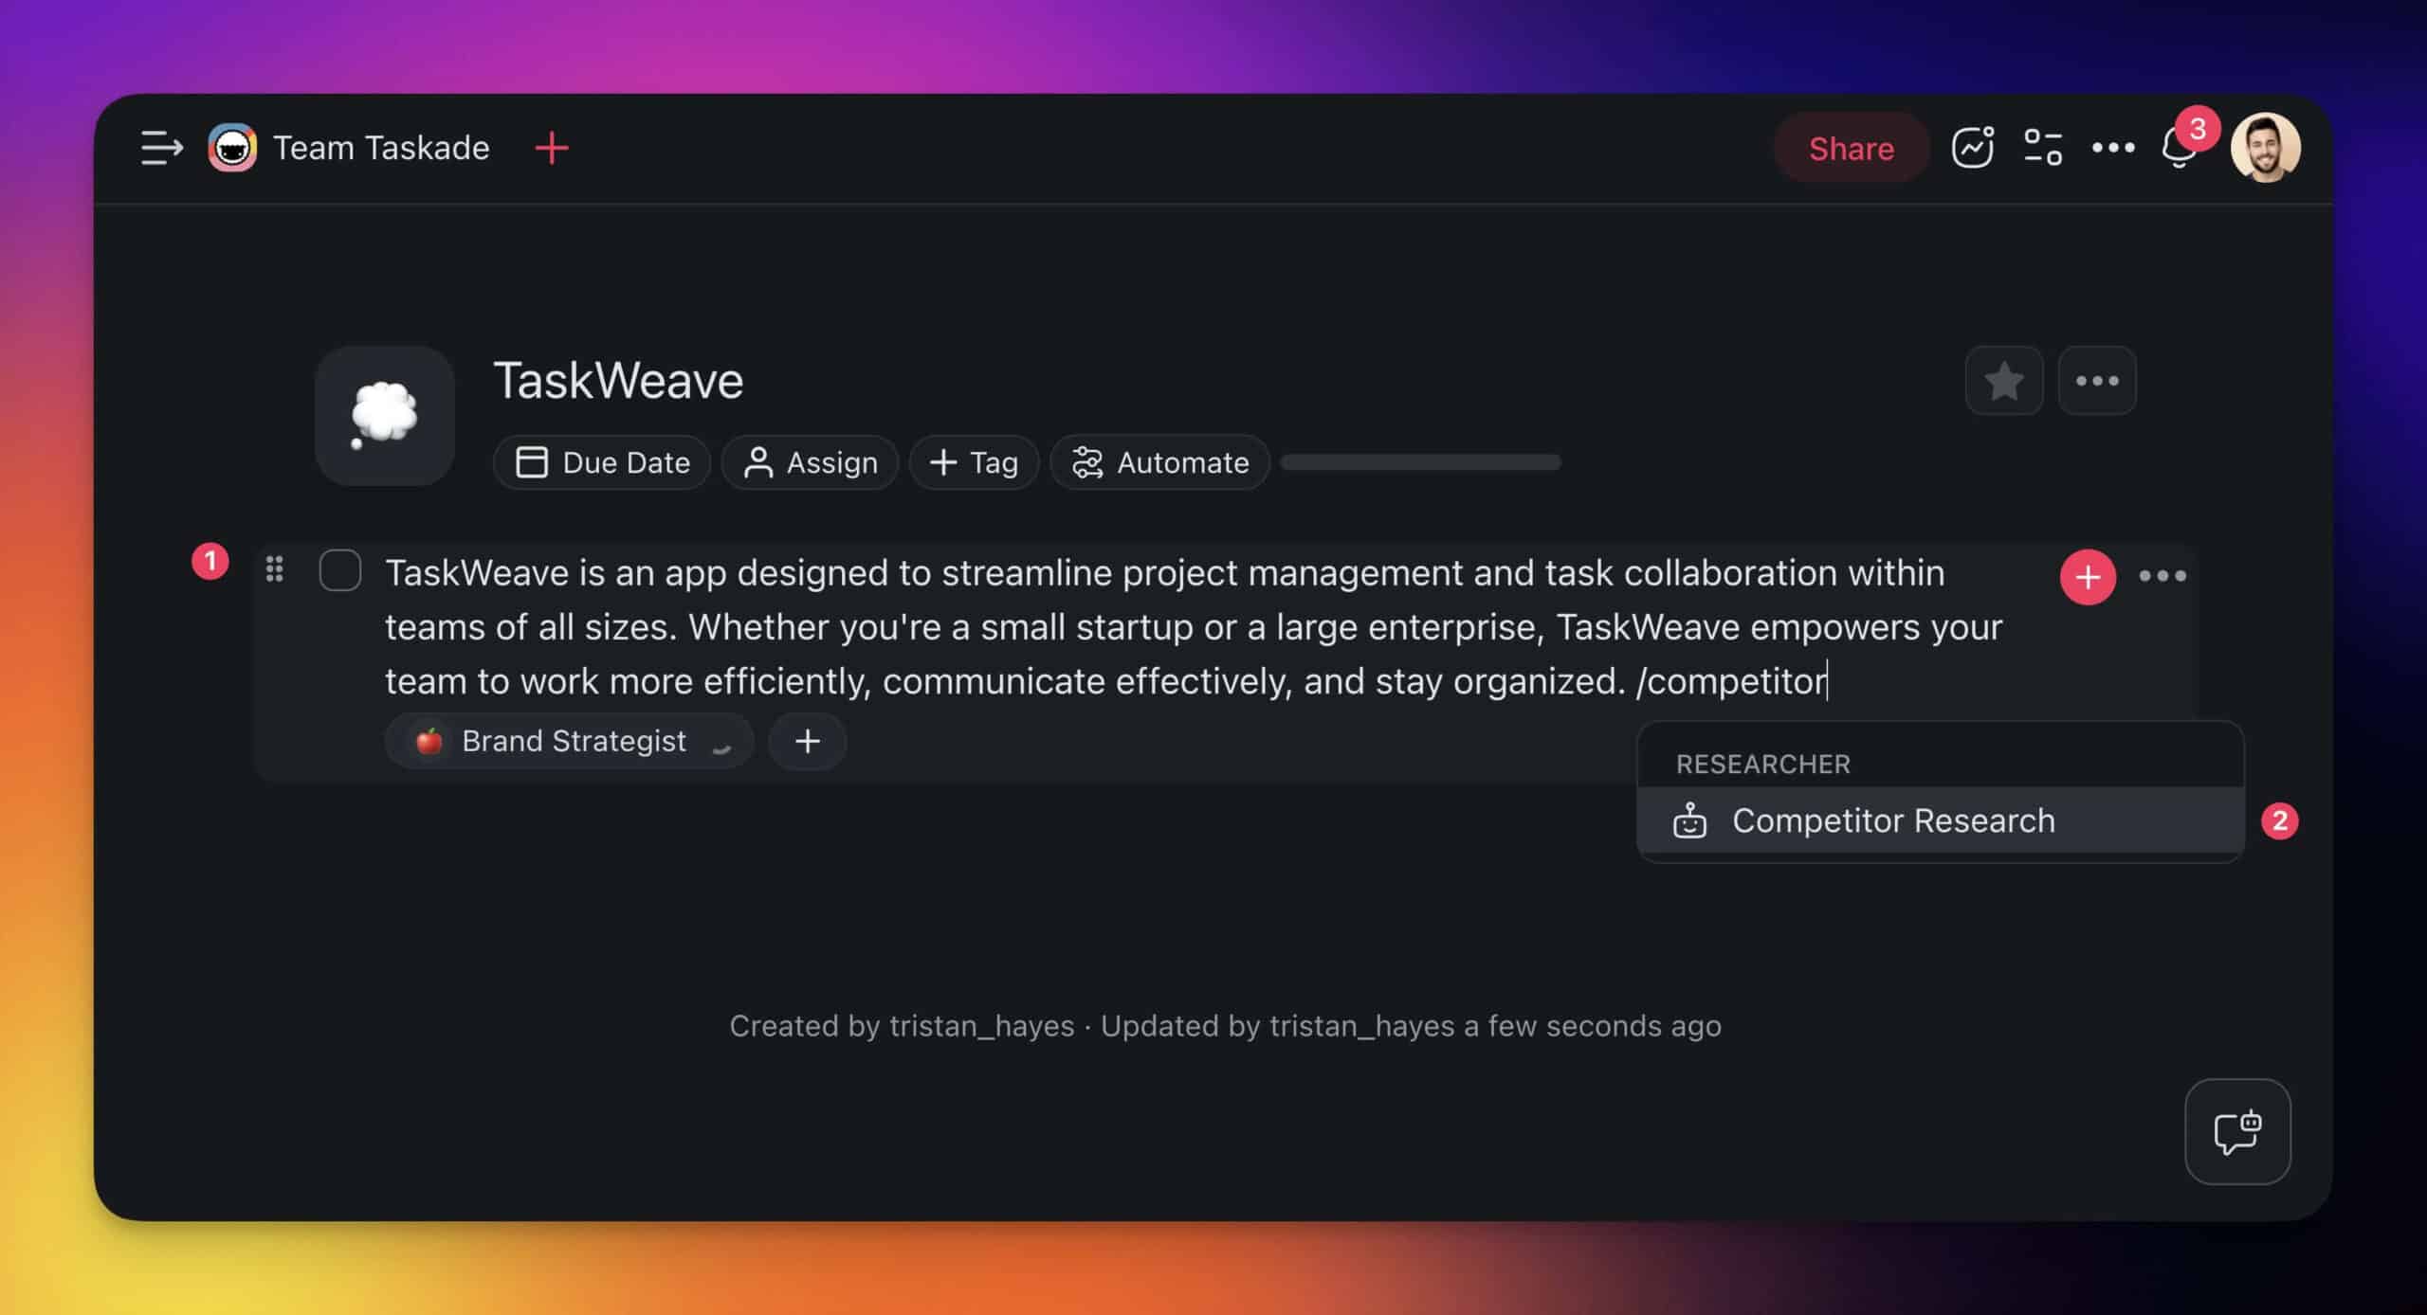Click the Team Taskade workspace logo

click(232, 148)
